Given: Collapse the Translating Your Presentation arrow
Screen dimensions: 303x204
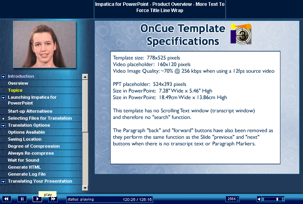Looking at the screenshot, I should pyautogui.click(x=3, y=181).
